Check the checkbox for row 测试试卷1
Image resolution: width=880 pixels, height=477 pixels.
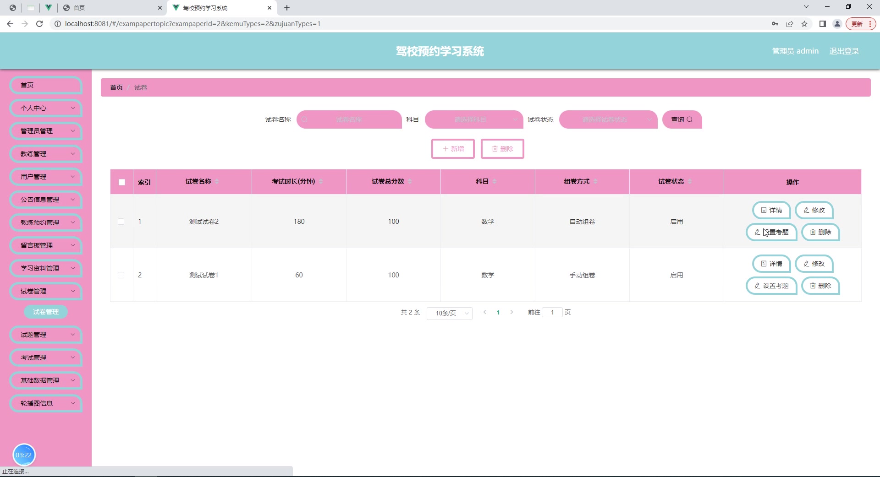click(121, 275)
